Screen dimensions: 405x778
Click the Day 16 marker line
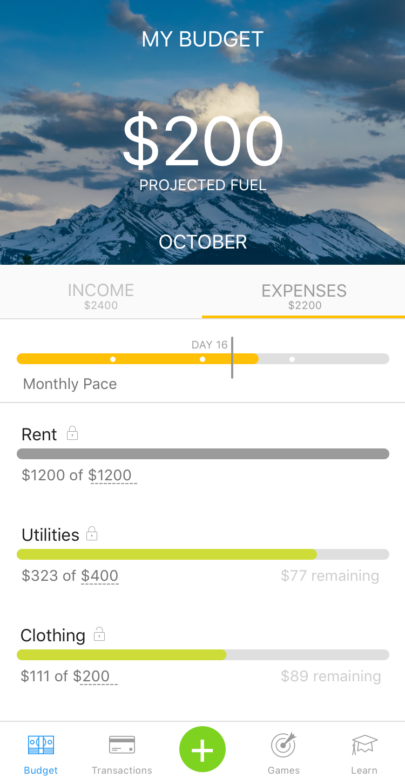pyautogui.click(x=232, y=358)
